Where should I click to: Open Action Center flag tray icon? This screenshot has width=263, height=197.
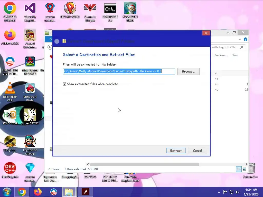[225, 192]
